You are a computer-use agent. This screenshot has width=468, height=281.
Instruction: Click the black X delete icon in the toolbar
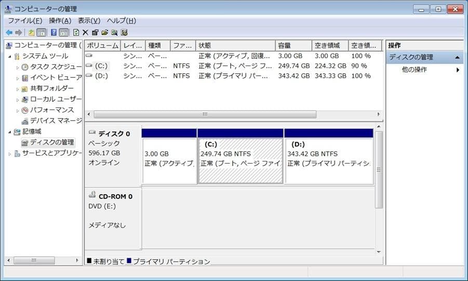point(85,32)
